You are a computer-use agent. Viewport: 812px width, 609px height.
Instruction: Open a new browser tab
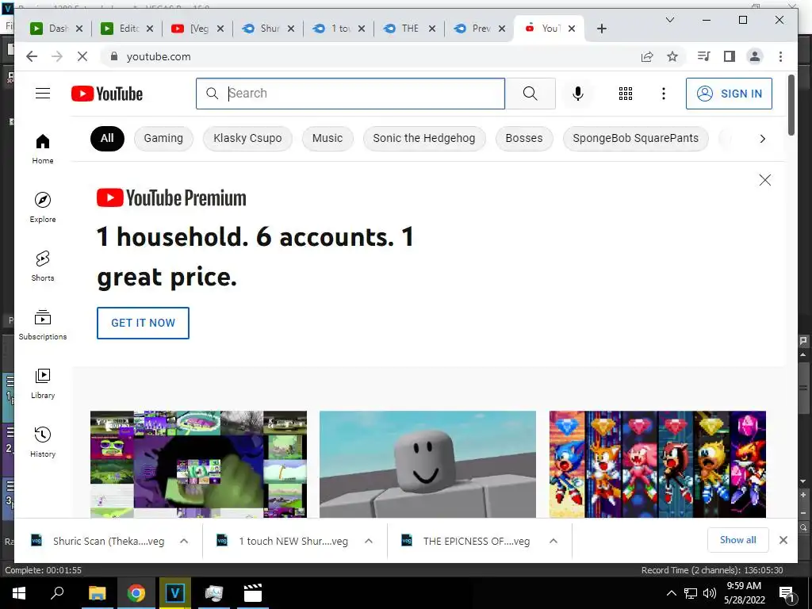click(x=601, y=29)
